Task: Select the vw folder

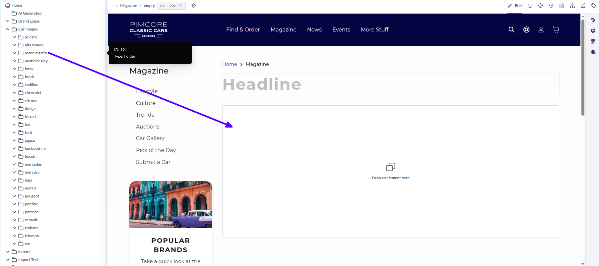Action: point(24,244)
